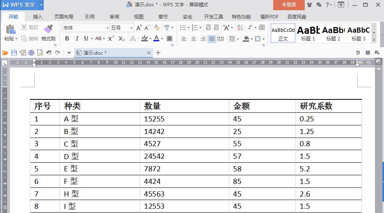Open numbered list dropdown arrow

point(201,28)
